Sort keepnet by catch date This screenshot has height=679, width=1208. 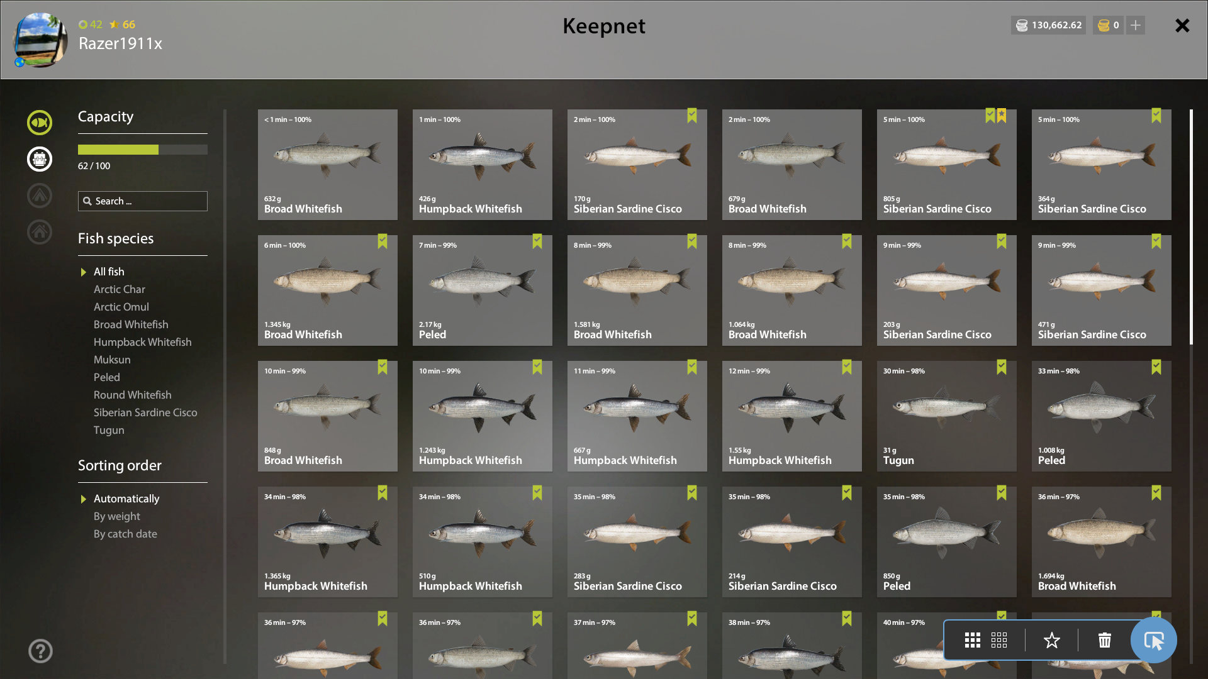point(125,534)
